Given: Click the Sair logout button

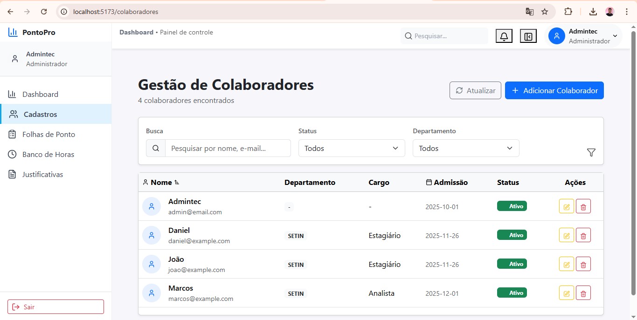Looking at the screenshot, I should pos(55,306).
